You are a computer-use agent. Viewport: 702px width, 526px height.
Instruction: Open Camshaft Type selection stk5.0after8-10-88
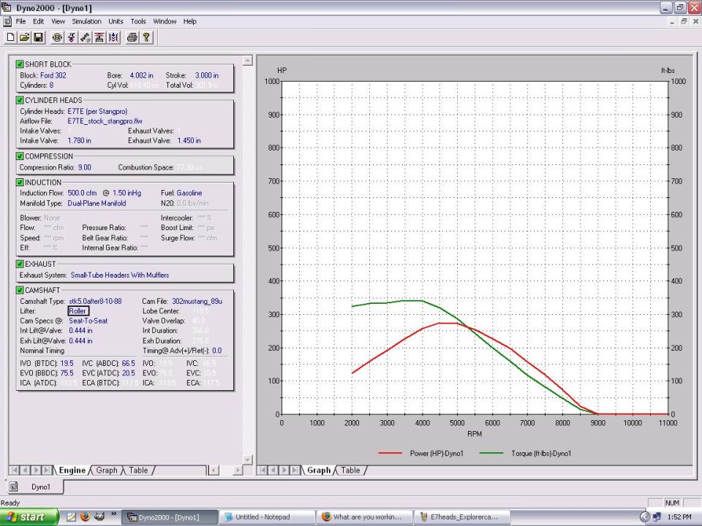pos(95,301)
